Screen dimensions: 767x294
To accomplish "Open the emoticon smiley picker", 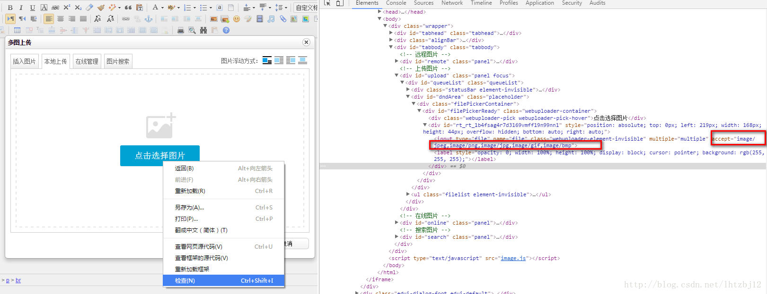I will coord(237,19).
